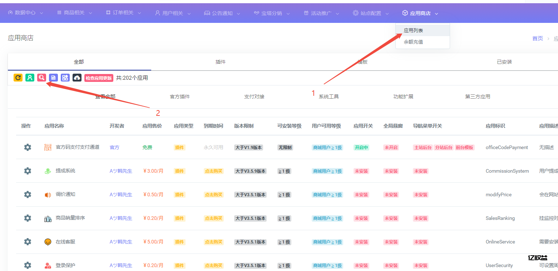Screen dimensions: 558x271
Task: Select 余额充值 from the dropdown menu
Action: point(413,42)
